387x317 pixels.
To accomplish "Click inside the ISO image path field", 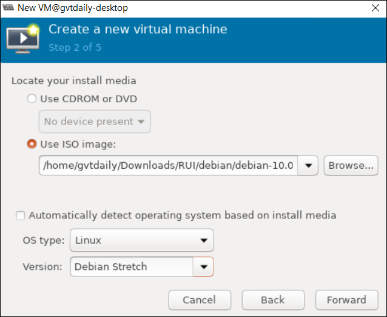I will [x=168, y=165].
